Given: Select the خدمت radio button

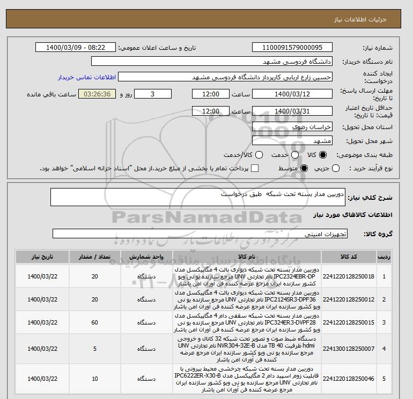Looking at the screenshot, I should click(x=295, y=155).
